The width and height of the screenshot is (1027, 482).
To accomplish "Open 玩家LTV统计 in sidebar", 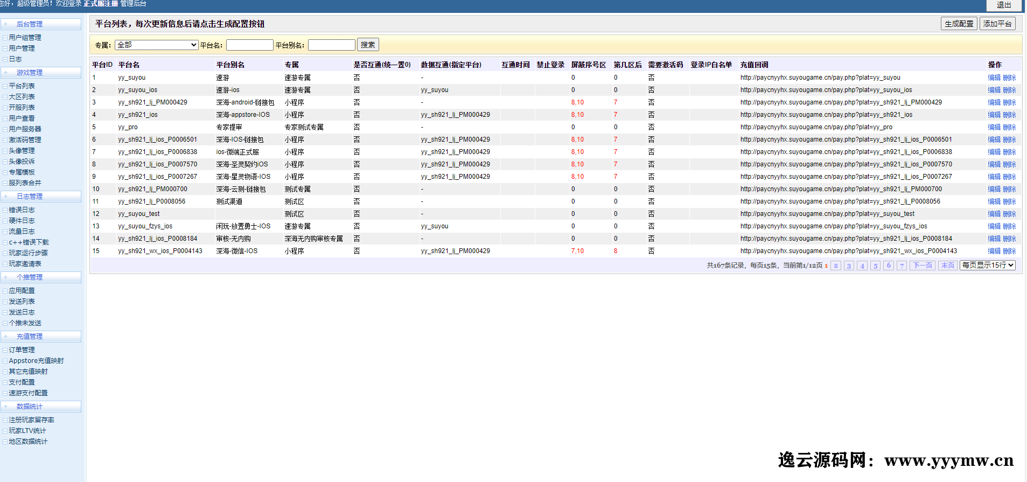I will tap(27, 431).
